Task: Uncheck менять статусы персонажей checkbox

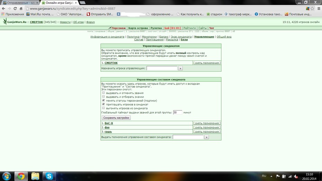Action: tap(103, 100)
